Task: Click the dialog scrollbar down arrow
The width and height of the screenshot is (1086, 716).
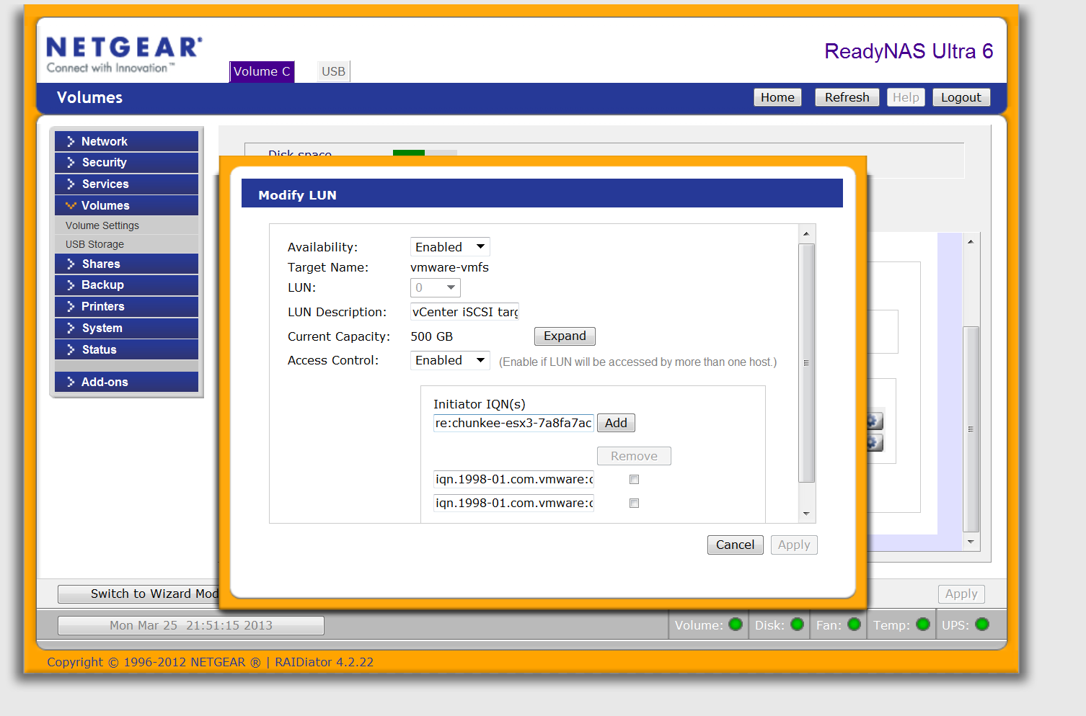Action: (806, 514)
